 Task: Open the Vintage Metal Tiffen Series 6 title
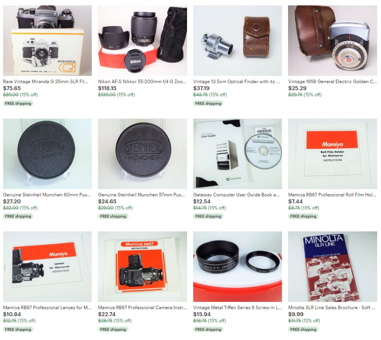(x=238, y=308)
